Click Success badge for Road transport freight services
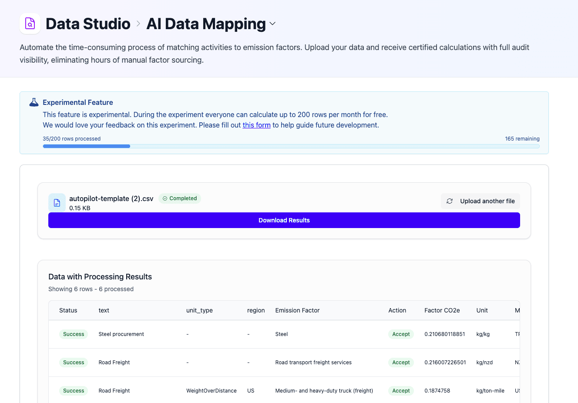Viewport: 578px width, 403px height. point(74,363)
